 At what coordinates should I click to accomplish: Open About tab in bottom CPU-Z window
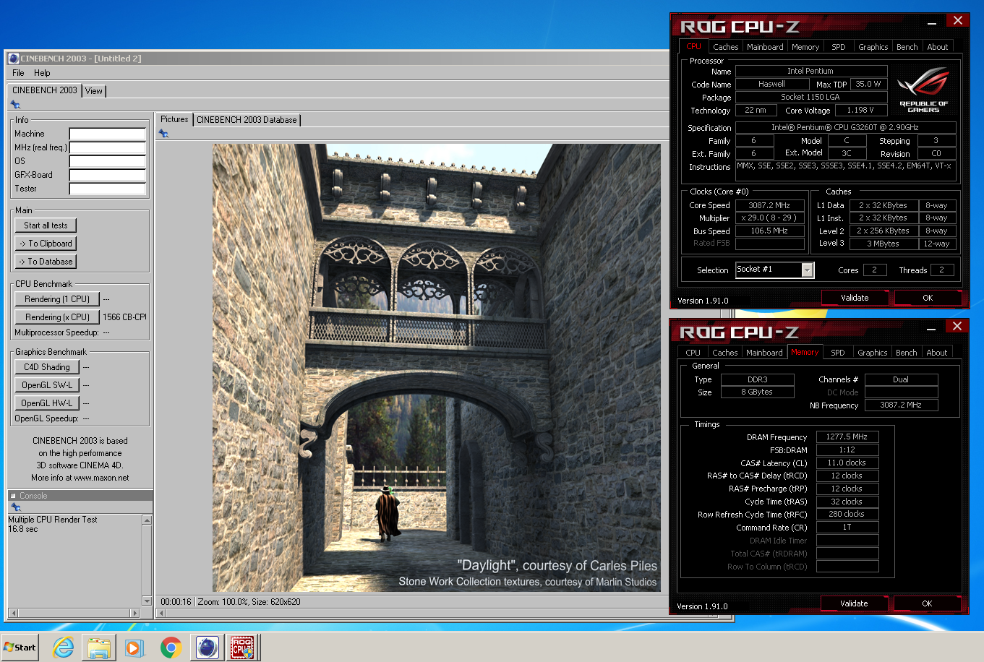click(937, 353)
